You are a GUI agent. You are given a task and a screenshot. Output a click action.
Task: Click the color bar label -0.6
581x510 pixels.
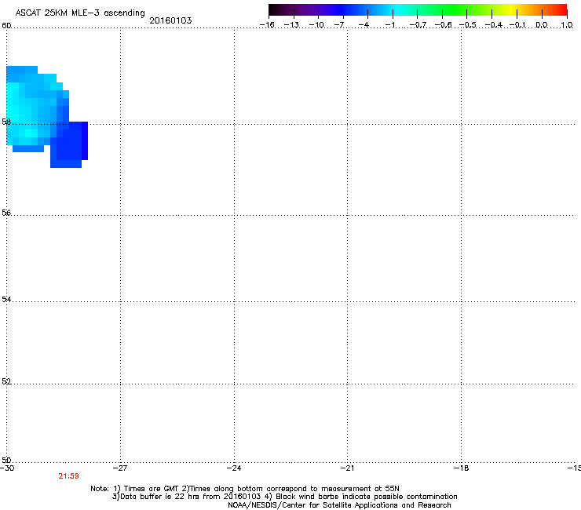[443, 25]
